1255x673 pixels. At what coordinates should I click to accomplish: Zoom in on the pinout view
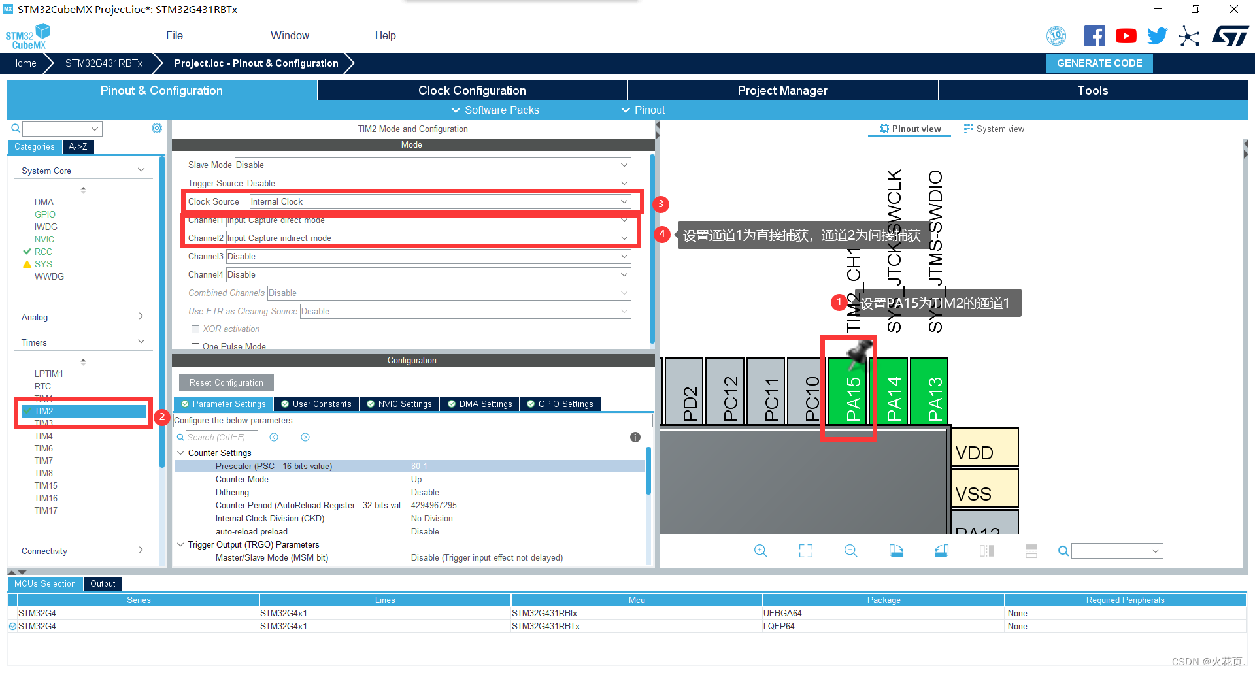(x=760, y=551)
